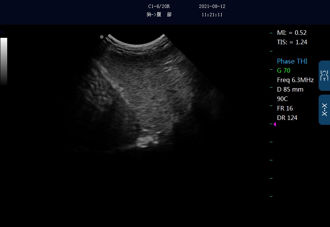This screenshot has width=330, height=227.
Task: Select the Phase THI mode label
Action: click(x=292, y=61)
